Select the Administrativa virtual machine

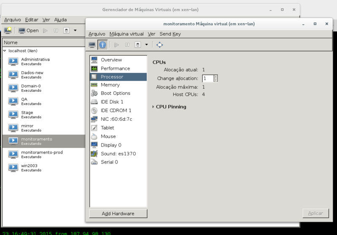44,61
